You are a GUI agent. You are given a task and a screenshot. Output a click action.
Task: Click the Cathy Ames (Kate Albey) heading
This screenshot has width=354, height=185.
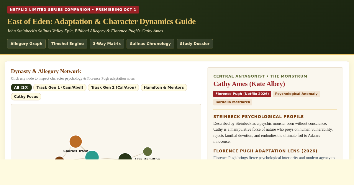[249, 84]
